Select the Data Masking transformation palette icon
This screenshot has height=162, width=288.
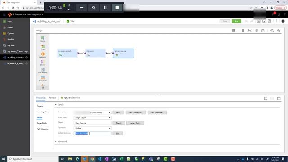43,71
